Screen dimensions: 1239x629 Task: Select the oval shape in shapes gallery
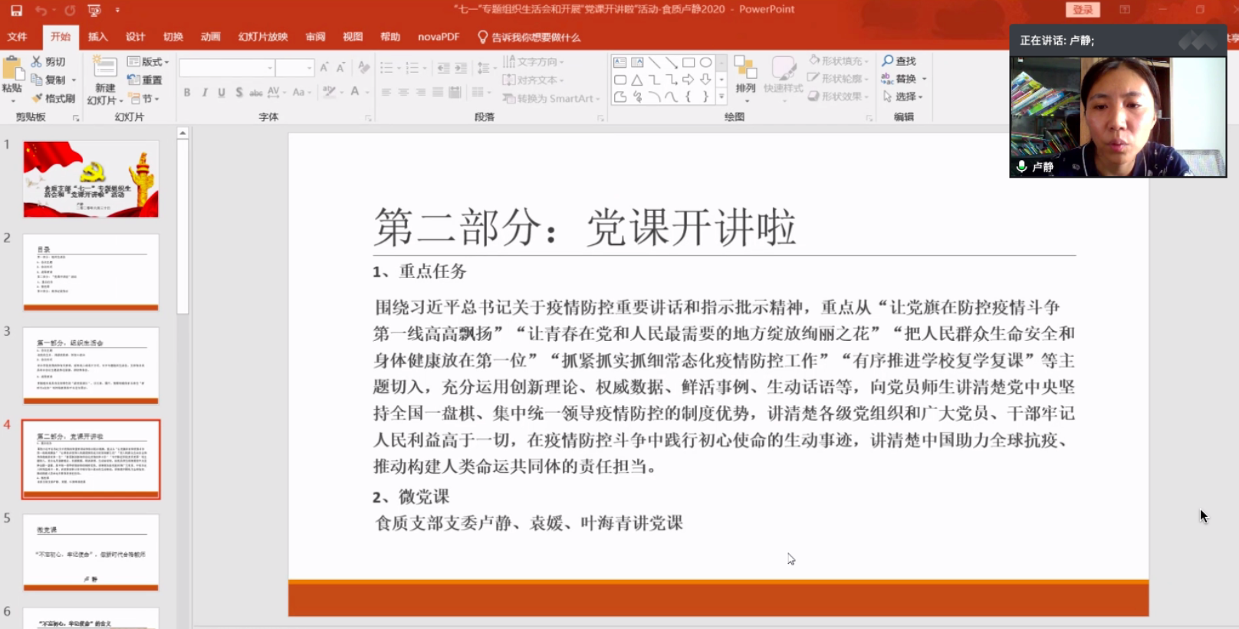point(705,62)
